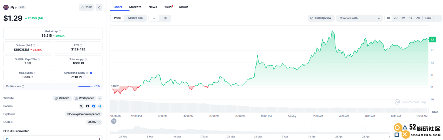Open the Markets tab

[x=135, y=7]
